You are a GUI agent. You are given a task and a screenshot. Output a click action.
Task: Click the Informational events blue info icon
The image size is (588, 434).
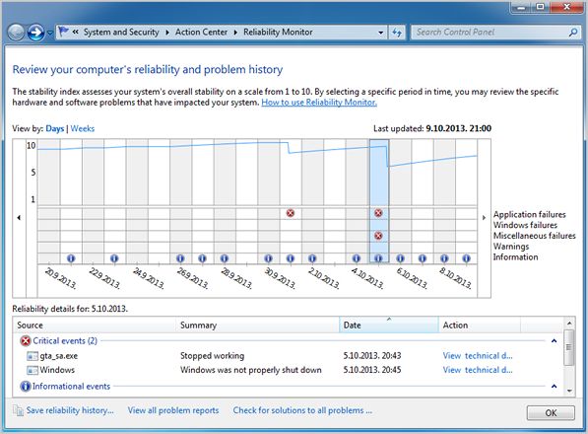tap(26, 386)
